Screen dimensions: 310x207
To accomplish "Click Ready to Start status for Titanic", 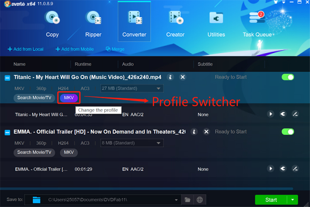I will point(231,77).
